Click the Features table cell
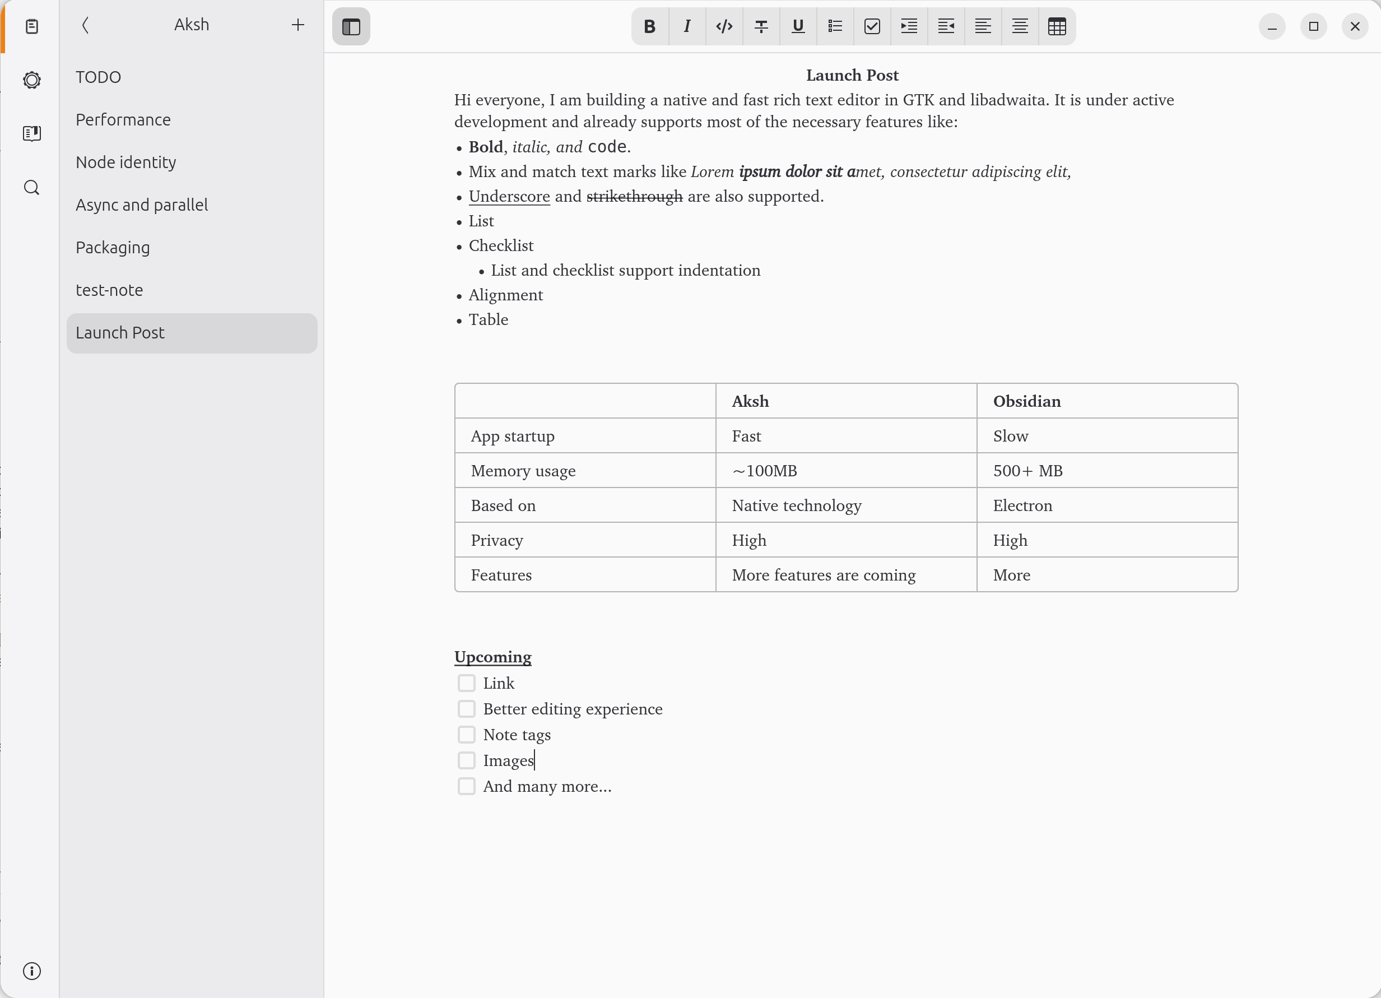The width and height of the screenshot is (1381, 998). [585, 575]
